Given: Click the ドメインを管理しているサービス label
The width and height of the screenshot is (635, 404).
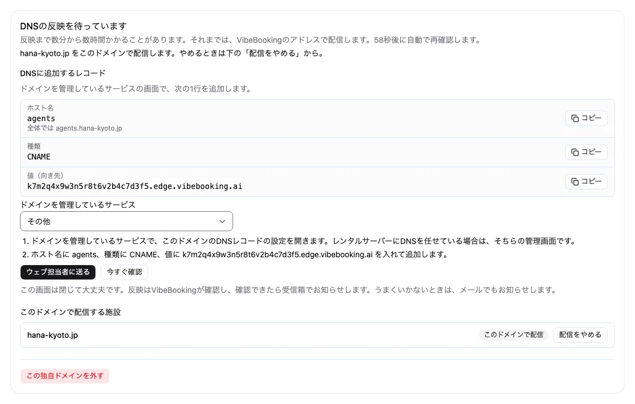Looking at the screenshot, I should tap(78, 205).
